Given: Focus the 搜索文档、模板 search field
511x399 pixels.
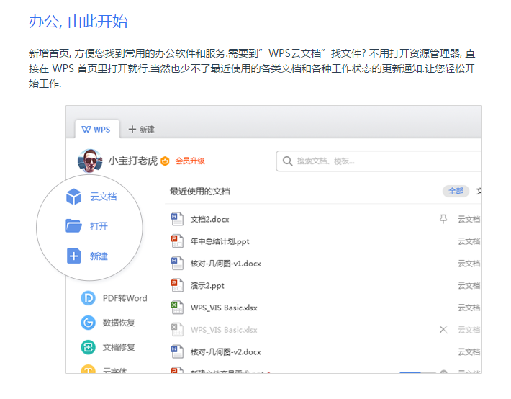Looking at the screenshot, I should (x=379, y=161).
